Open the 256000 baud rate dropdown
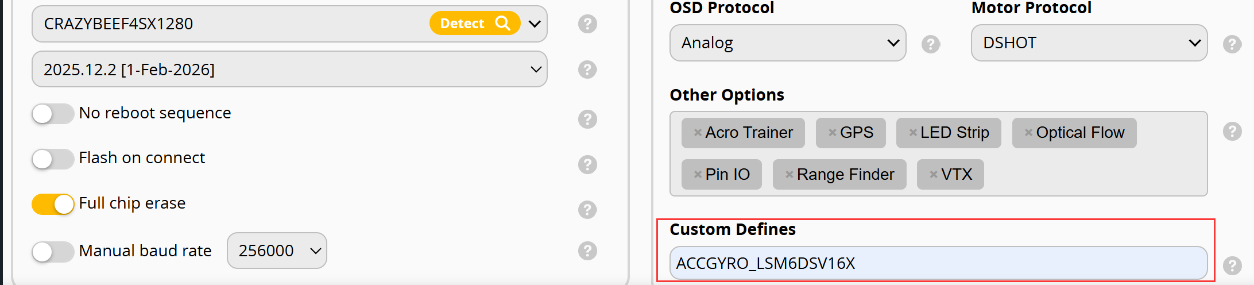Screen dimensions: 1254x285 pos(277,251)
